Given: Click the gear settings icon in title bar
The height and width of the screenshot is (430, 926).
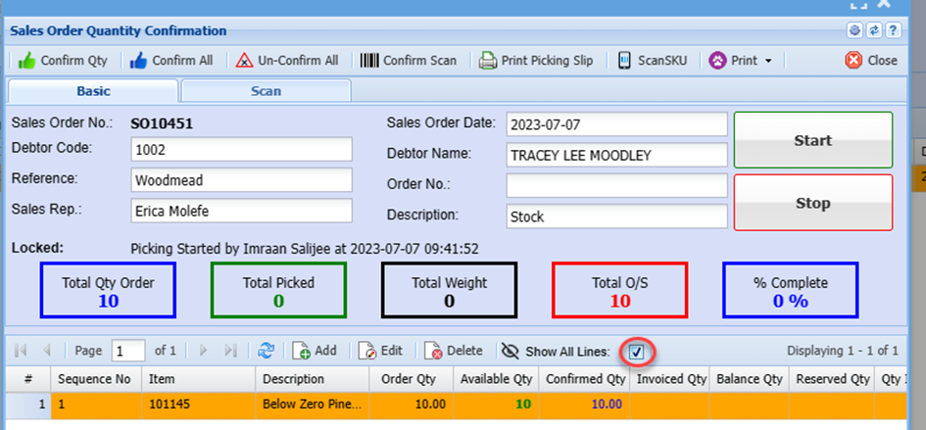Looking at the screenshot, I should (x=854, y=30).
